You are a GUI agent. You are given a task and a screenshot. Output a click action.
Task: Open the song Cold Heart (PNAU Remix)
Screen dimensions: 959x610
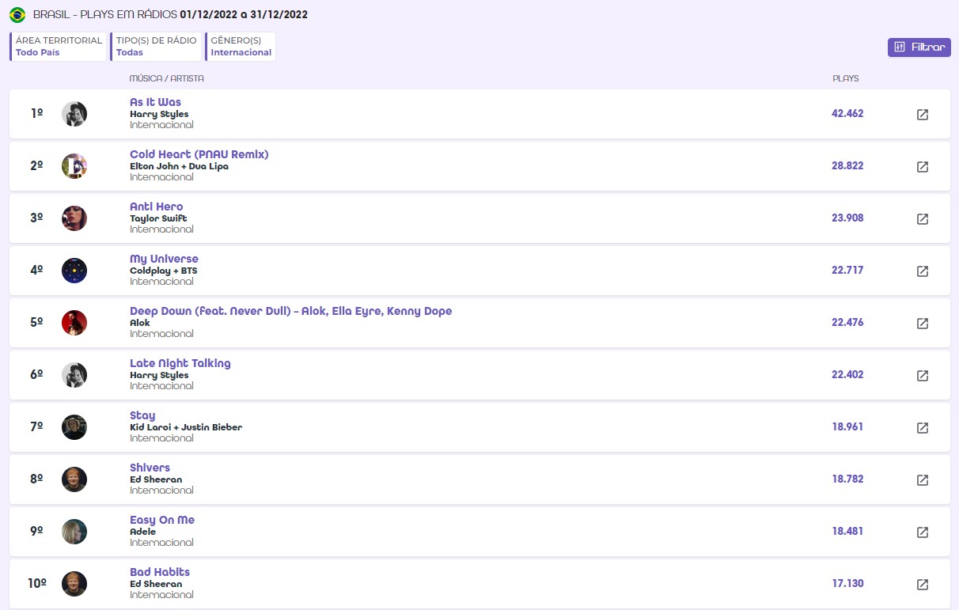click(199, 154)
